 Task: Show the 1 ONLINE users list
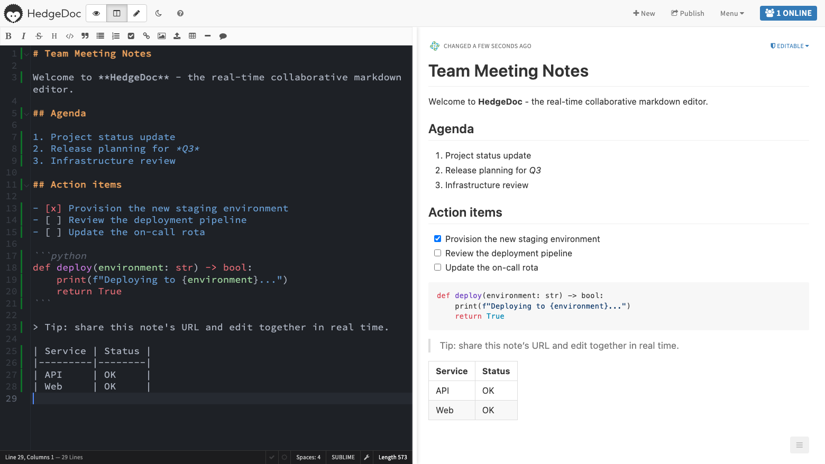coord(789,13)
